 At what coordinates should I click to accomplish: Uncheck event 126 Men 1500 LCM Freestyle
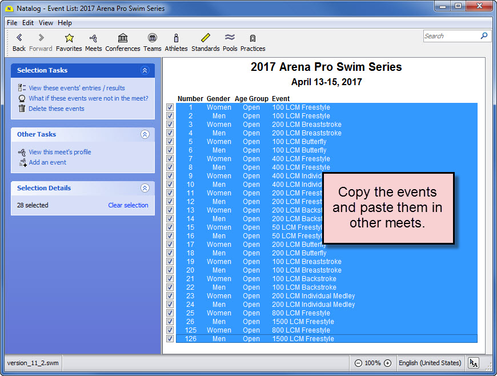(170, 339)
